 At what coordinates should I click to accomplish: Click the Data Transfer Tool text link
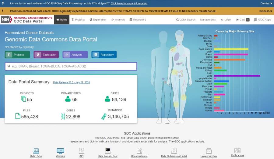(x=108, y=156)
